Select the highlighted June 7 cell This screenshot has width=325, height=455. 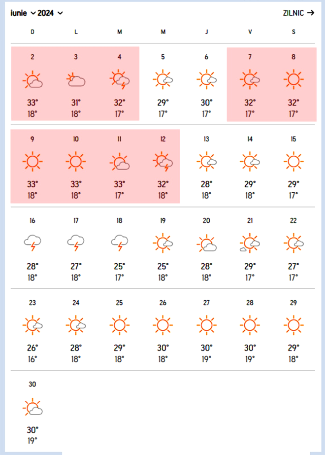coord(250,84)
